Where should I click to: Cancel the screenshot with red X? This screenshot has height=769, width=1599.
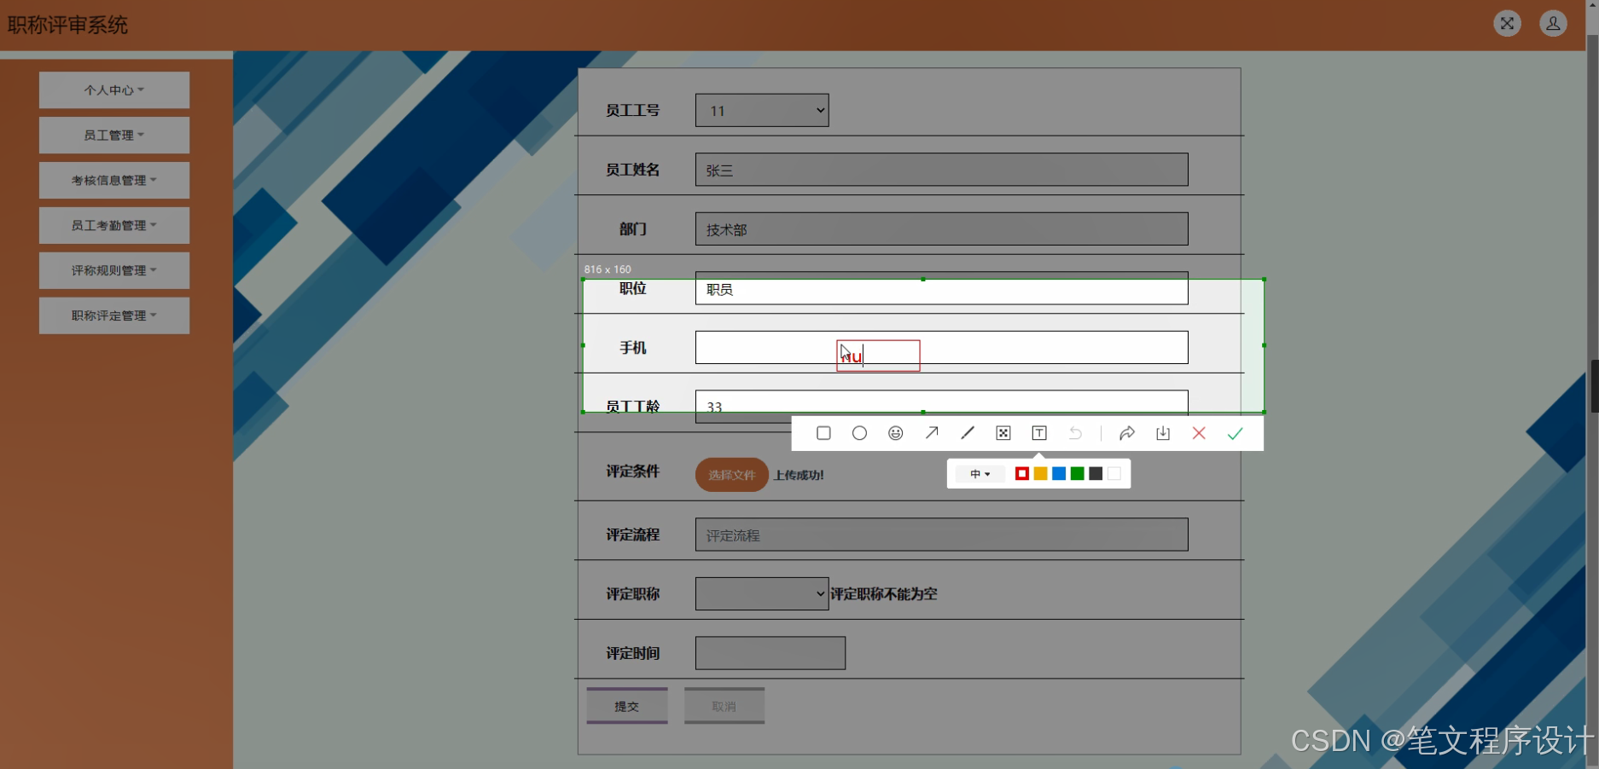coord(1199,433)
